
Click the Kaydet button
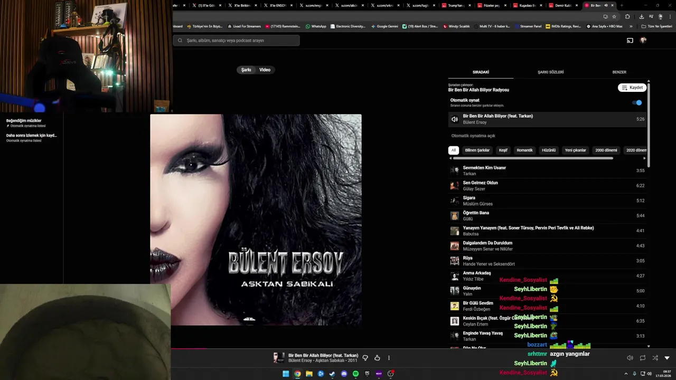632,88
